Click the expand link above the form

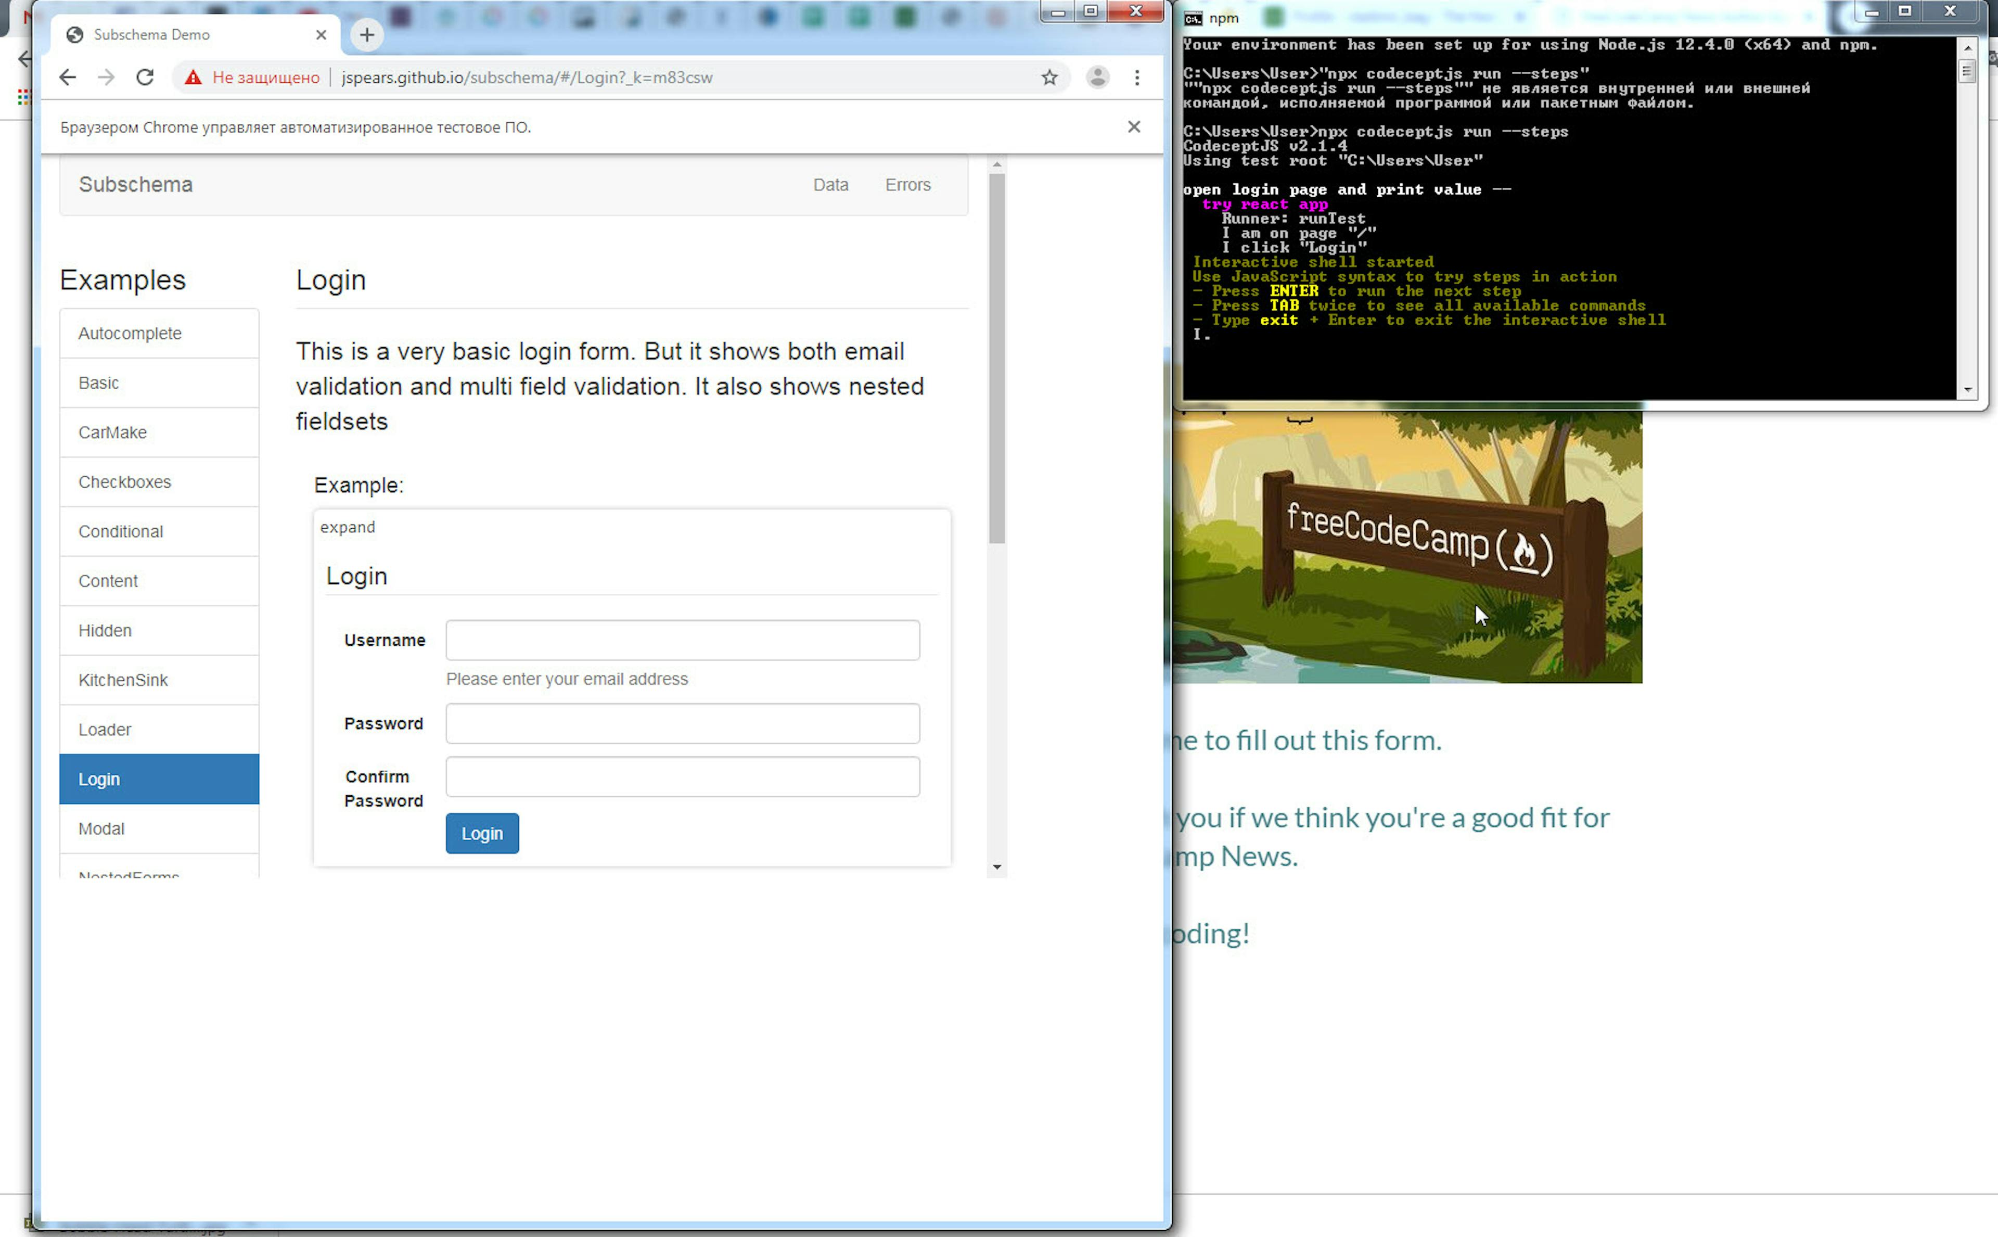click(348, 528)
